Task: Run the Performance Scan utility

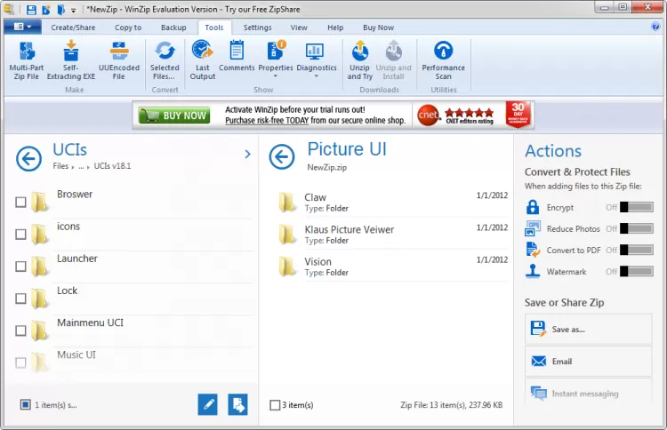Action: [x=443, y=60]
